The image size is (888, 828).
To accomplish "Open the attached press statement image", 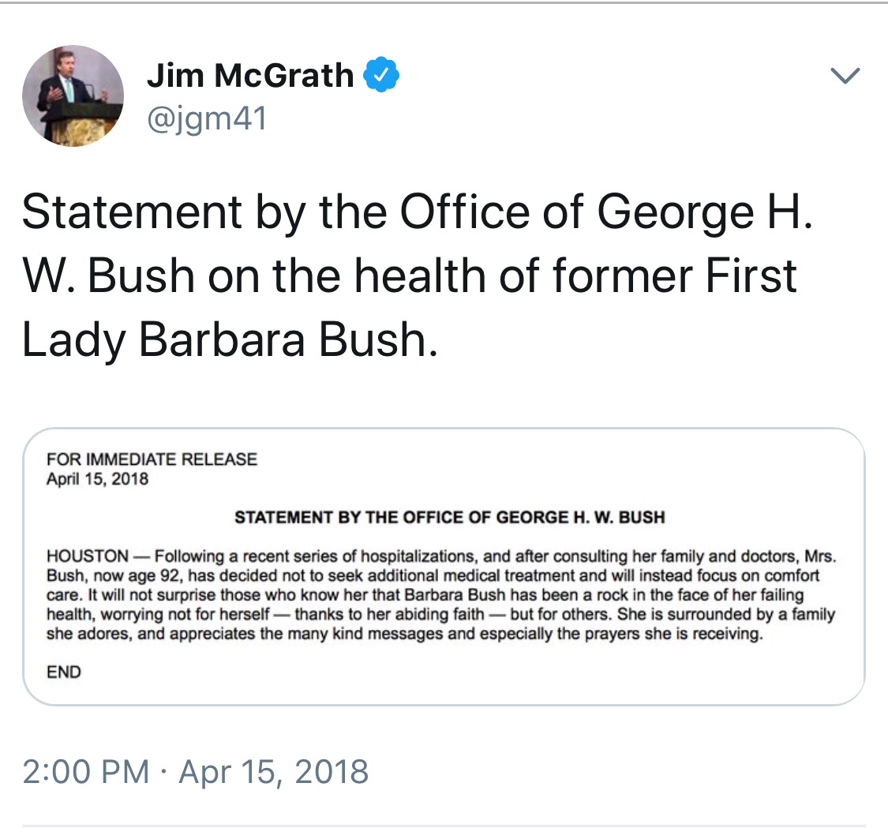I will coord(444,565).
